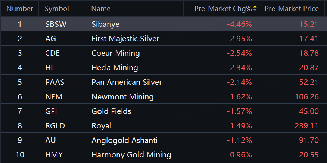The width and height of the screenshot is (327, 163).
Task: Open the SBSW ticker symbol
Action: point(54,25)
